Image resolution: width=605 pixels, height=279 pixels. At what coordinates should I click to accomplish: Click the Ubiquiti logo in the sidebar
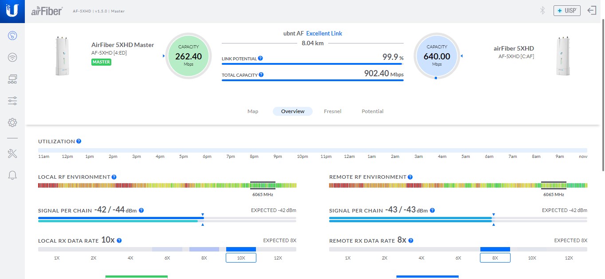[x=12, y=11]
